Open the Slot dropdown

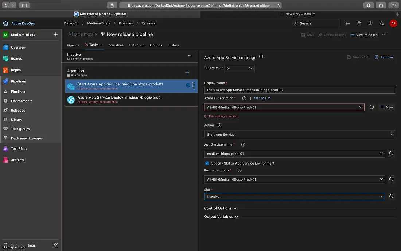tap(294, 197)
